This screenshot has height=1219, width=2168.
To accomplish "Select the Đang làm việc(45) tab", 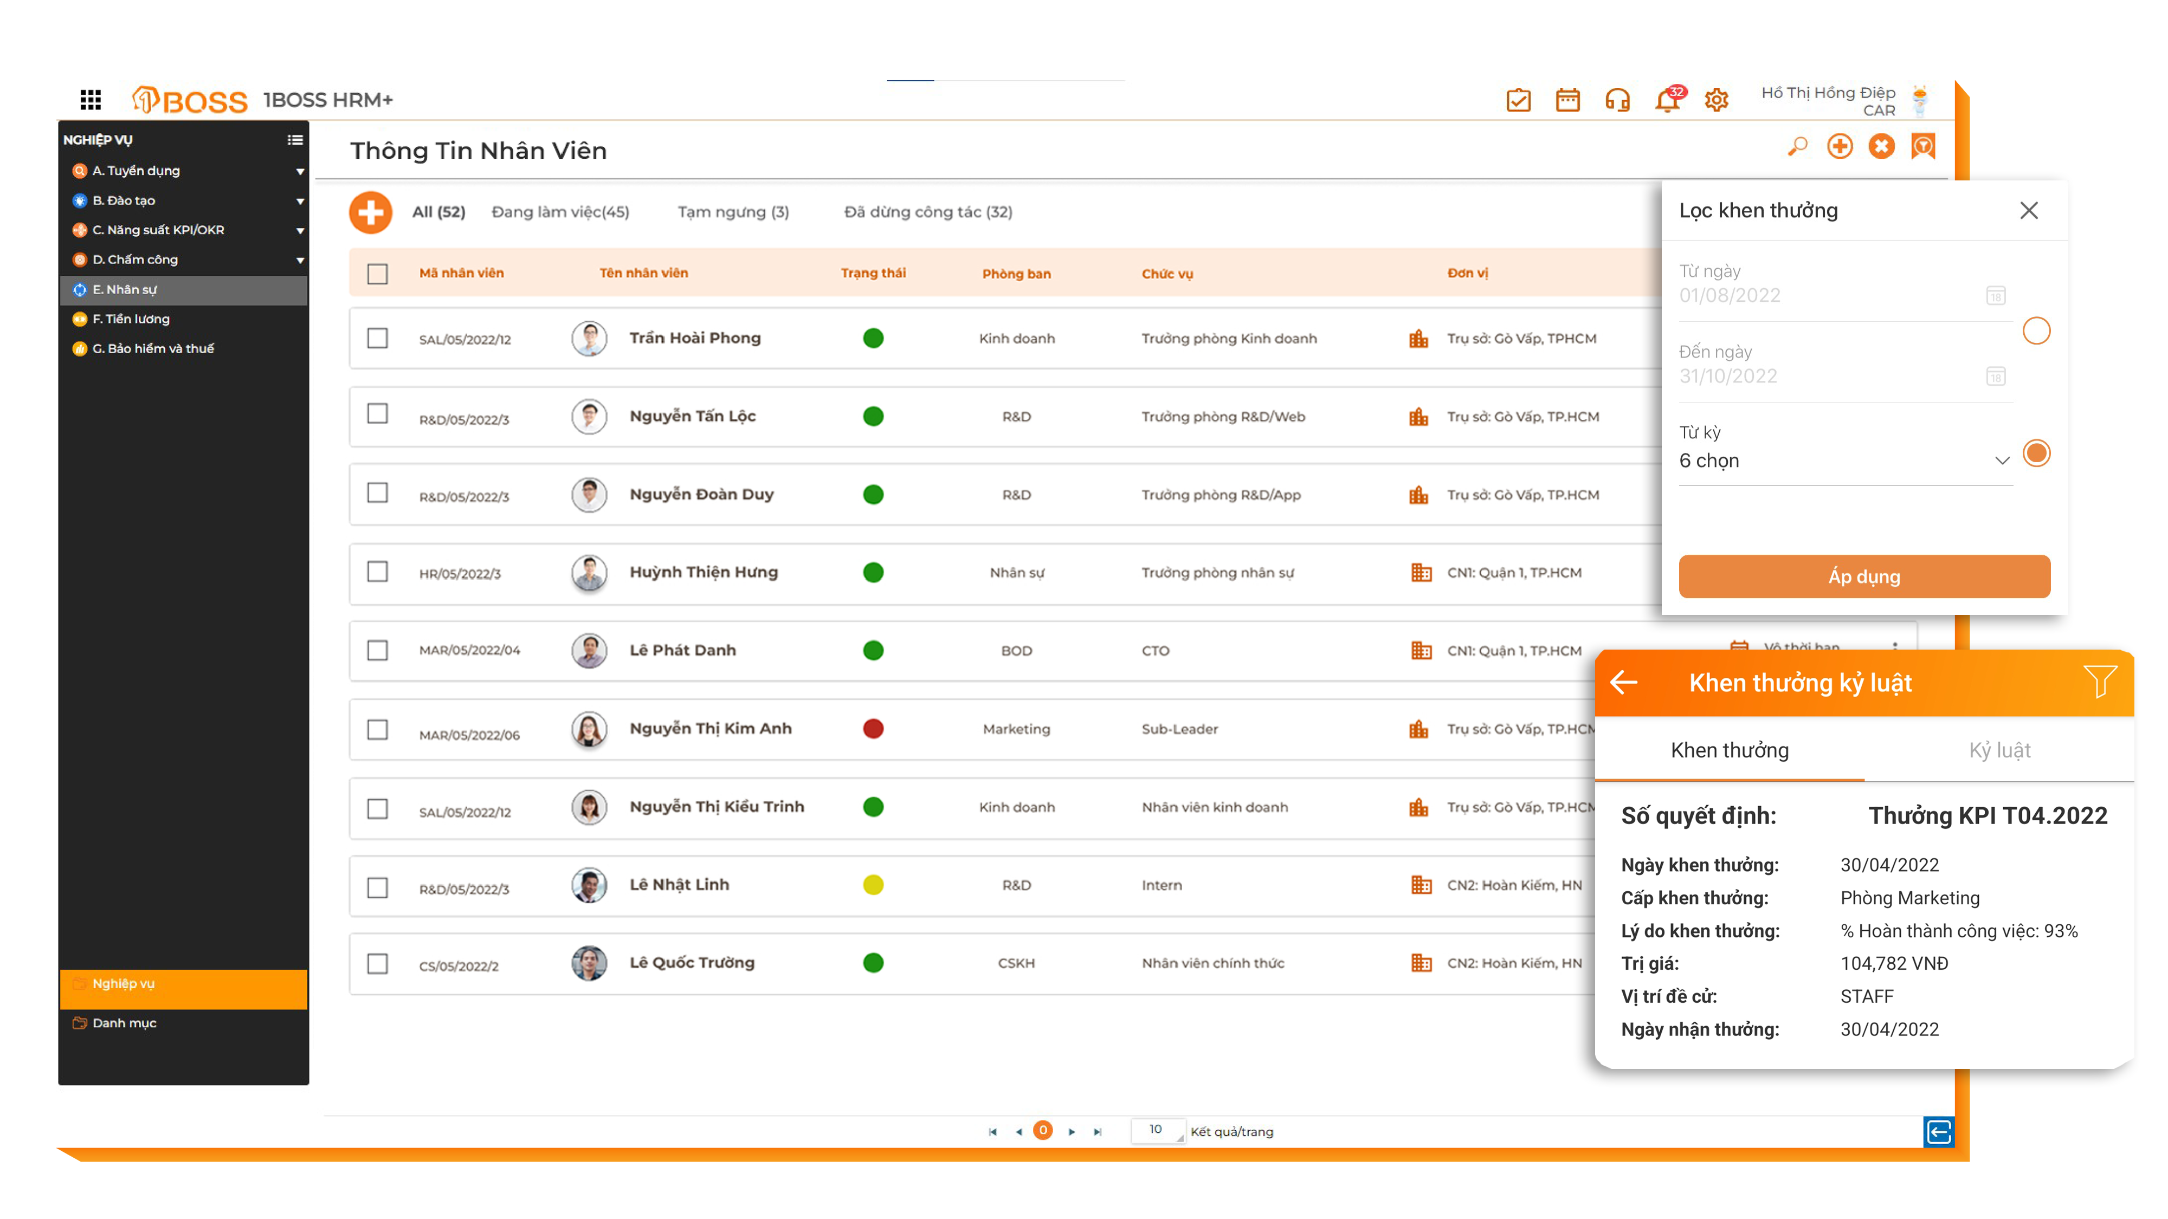I will click(x=560, y=212).
